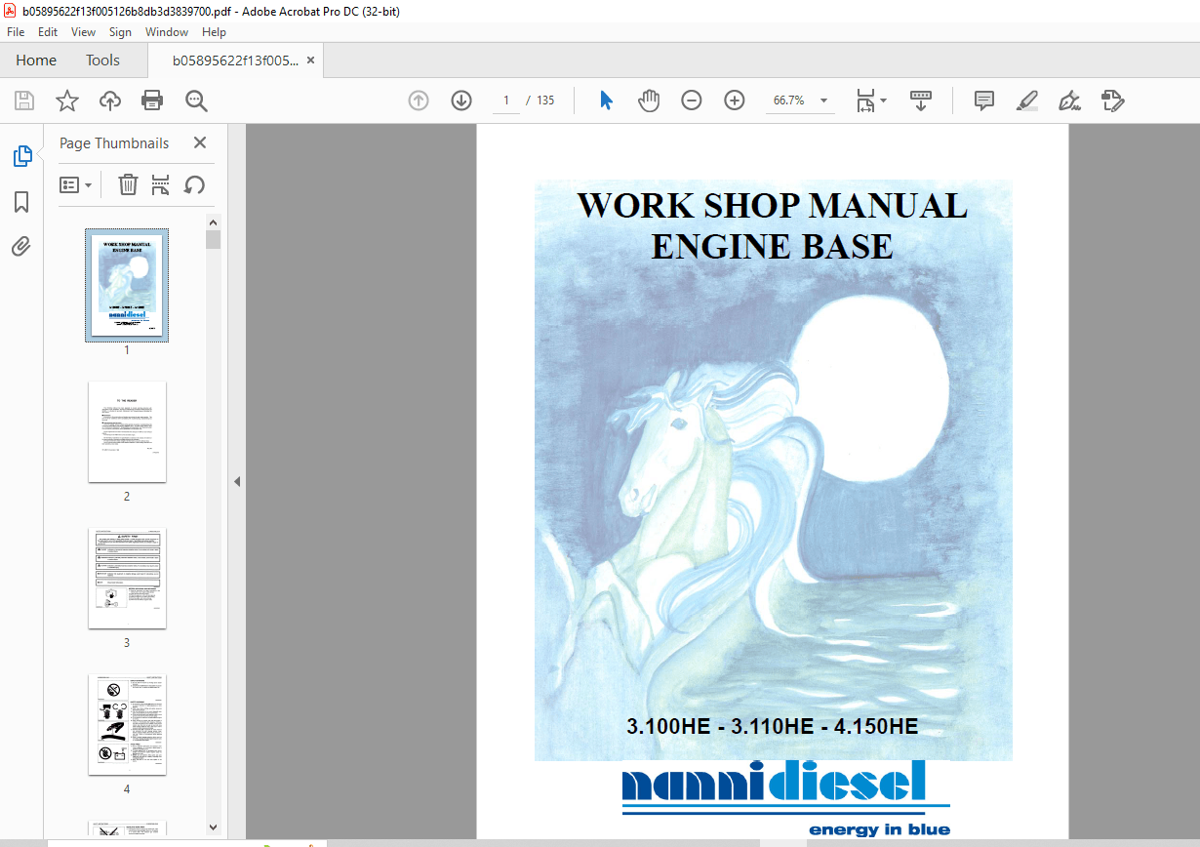Select page 2 thumbnail
1200x847 pixels.
[x=127, y=432]
